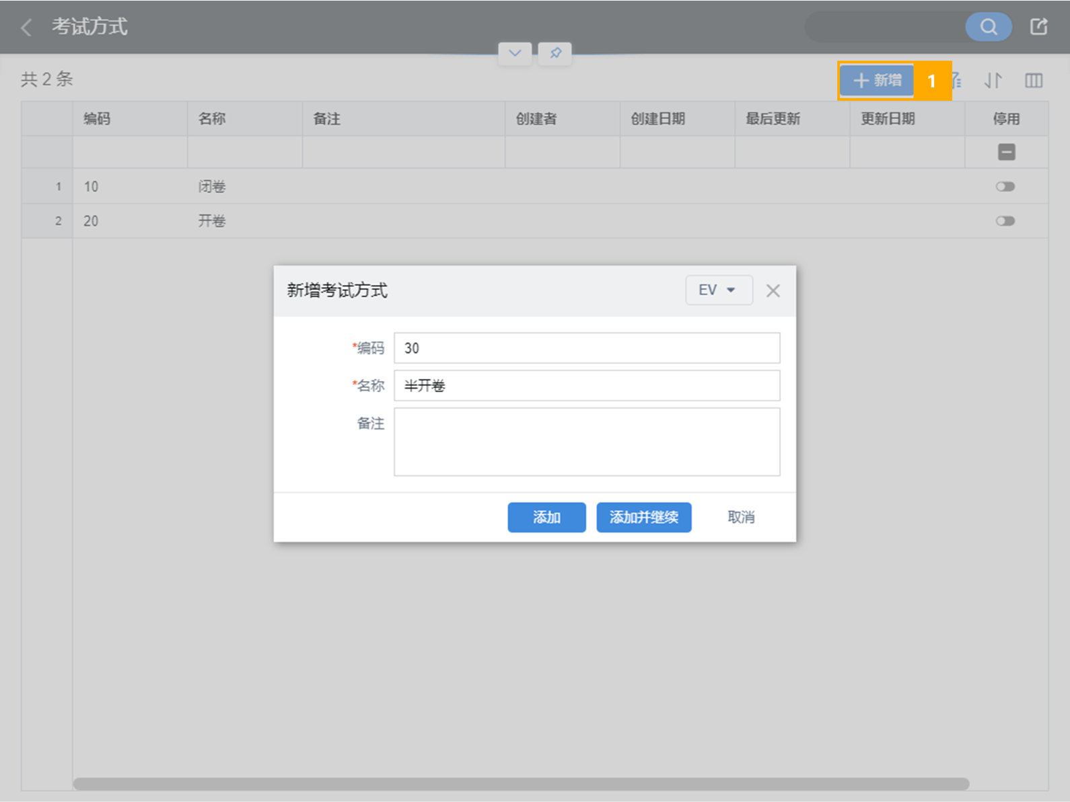
Task: Click the 取消 button
Action: pyautogui.click(x=741, y=517)
